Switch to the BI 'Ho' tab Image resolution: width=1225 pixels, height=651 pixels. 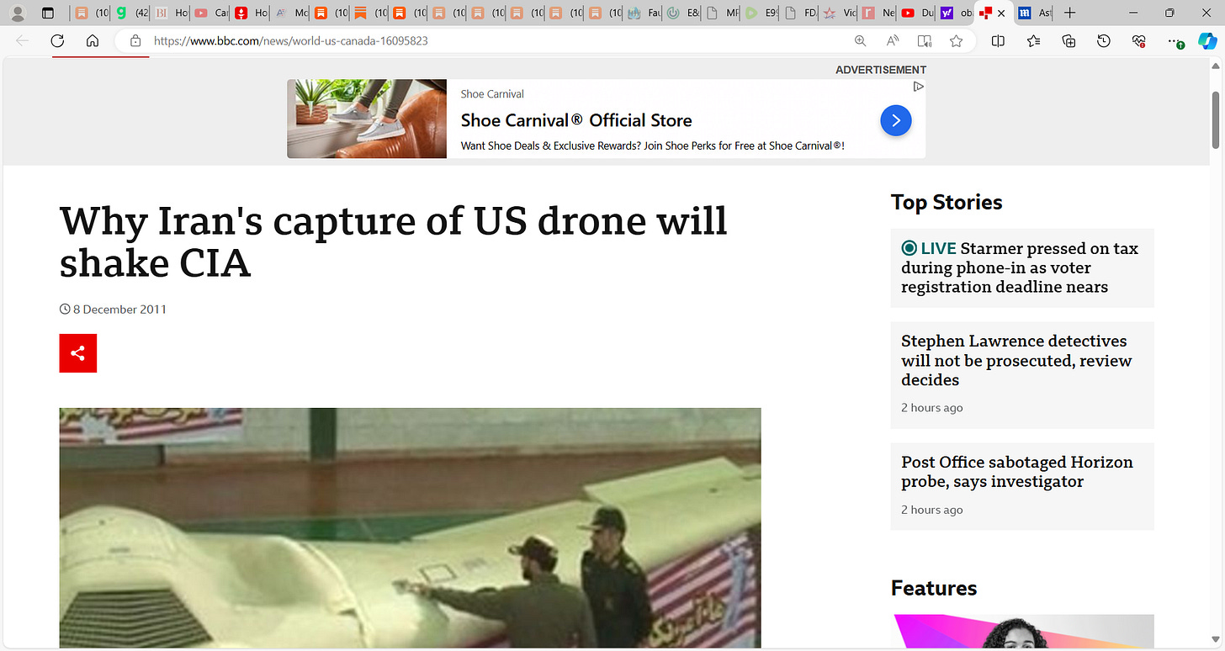click(x=171, y=13)
